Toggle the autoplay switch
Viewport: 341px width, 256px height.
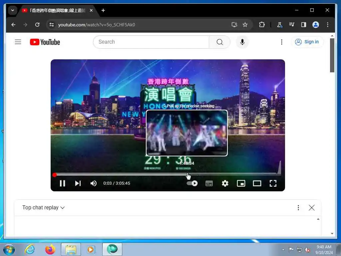pos(192,183)
